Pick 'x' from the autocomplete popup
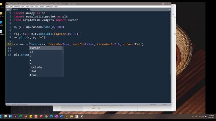216x121 pixels. [x=46, y=64]
